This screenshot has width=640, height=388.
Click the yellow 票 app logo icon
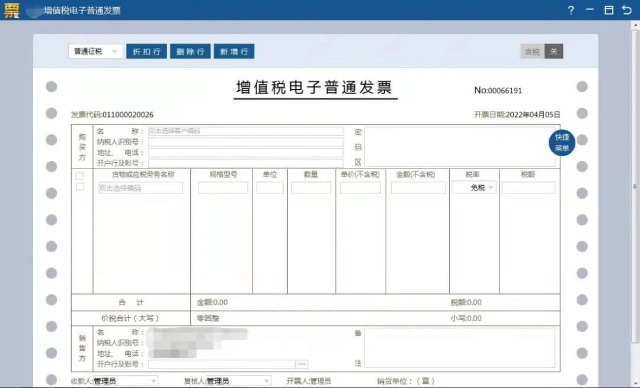[11, 11]
